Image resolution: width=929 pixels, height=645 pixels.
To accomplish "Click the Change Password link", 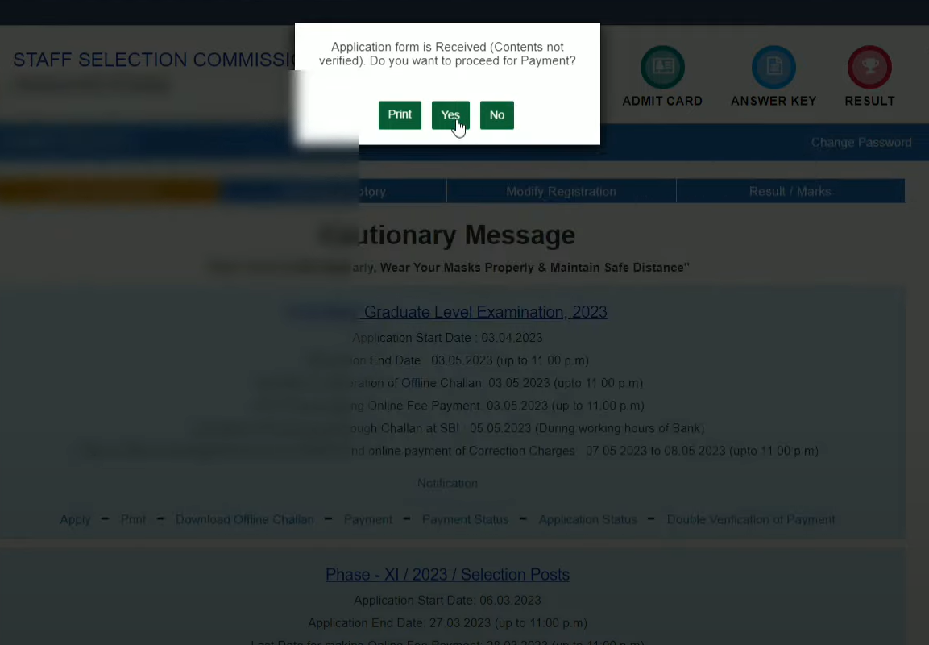I will click(x=861, y=142).
